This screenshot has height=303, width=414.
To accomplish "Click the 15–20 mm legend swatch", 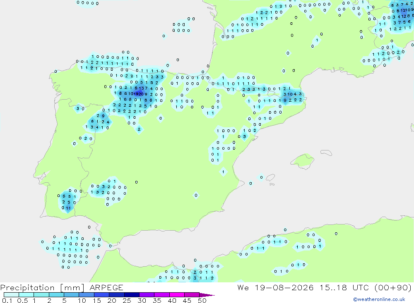I will [101, 295].
